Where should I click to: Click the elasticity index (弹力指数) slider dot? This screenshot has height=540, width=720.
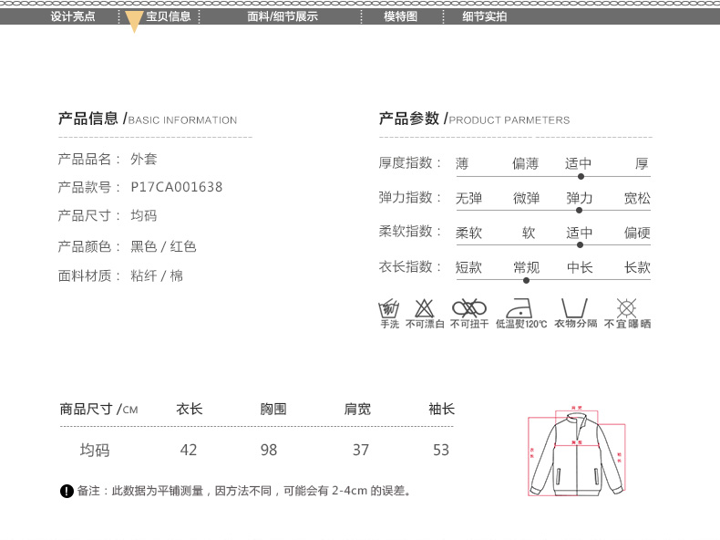coord(579,210)
